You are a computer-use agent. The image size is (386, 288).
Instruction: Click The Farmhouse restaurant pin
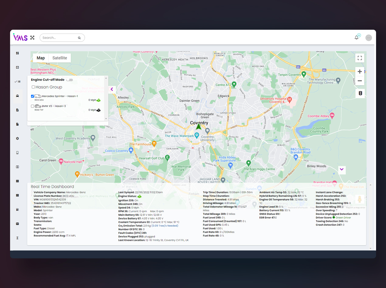coord(154,143)
